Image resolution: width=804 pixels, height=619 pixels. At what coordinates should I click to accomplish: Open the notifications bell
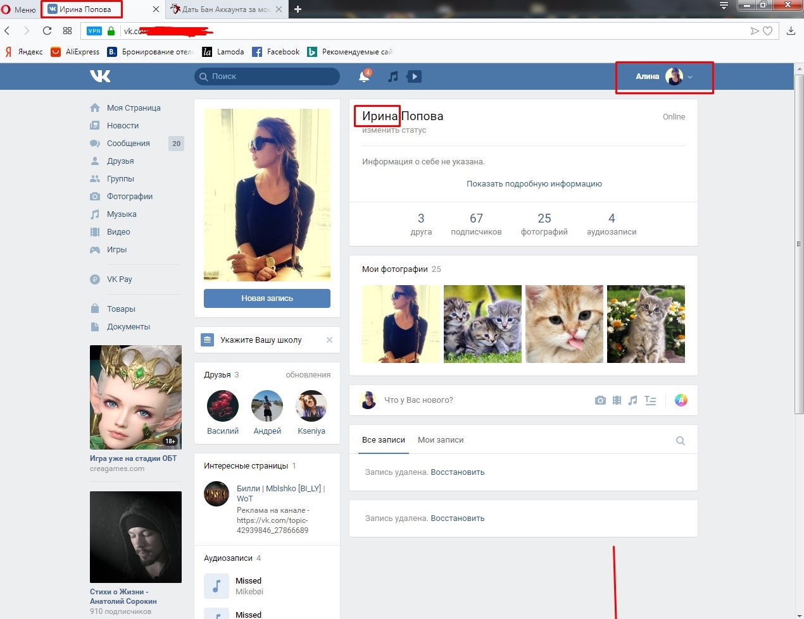coord(364,77)
